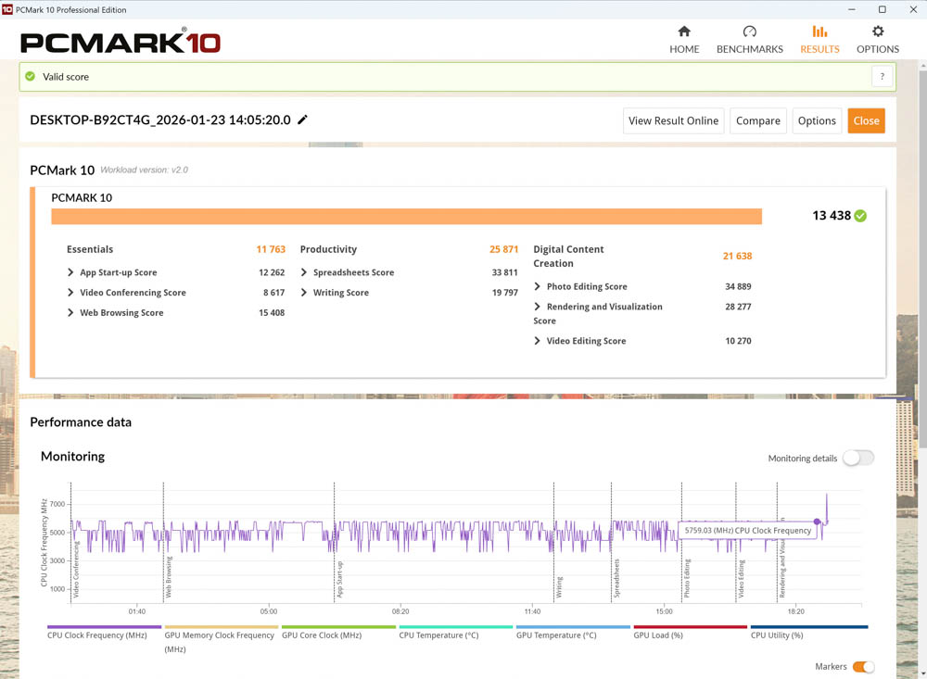Open the Options gear icon
The height and width of the screenshot is (679, 927).
pos(877,31)
